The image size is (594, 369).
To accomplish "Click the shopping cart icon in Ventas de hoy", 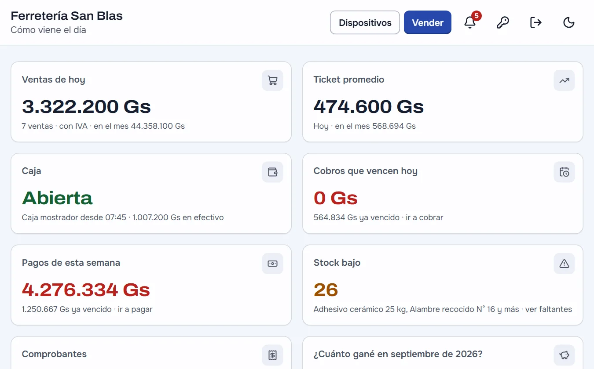I will coord(273,80).
